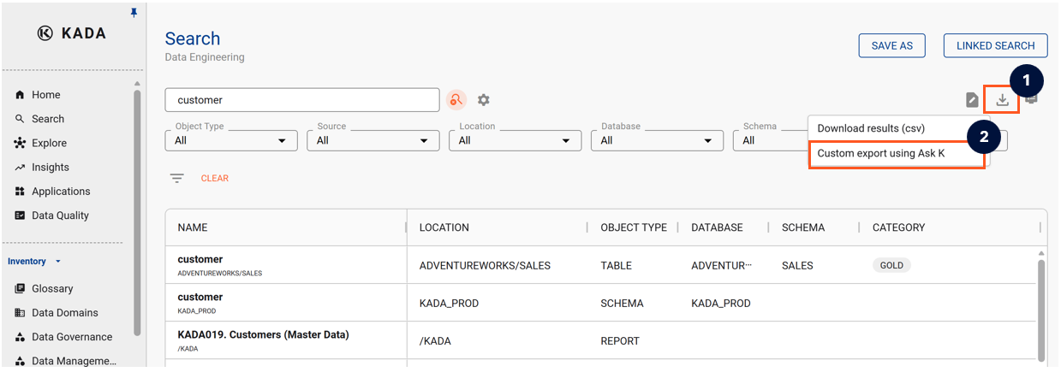Click the Ask K search icon

(x=456, y=100)
